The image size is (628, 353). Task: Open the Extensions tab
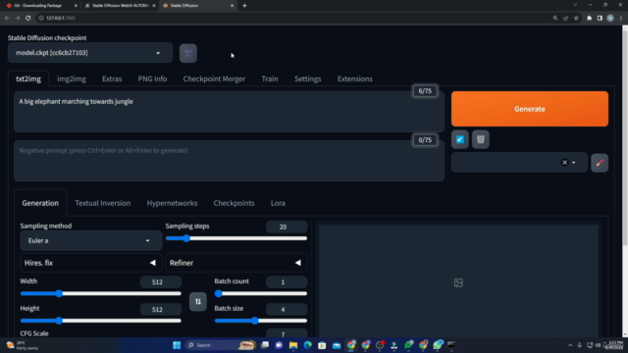click(354, 78)
